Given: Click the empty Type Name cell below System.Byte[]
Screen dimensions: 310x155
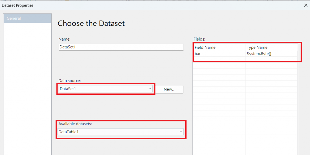Looking at the screenshot, I should 271,60.
